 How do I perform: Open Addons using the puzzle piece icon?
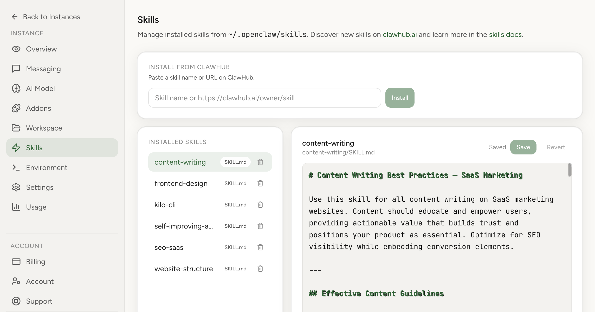click(16, 108)
